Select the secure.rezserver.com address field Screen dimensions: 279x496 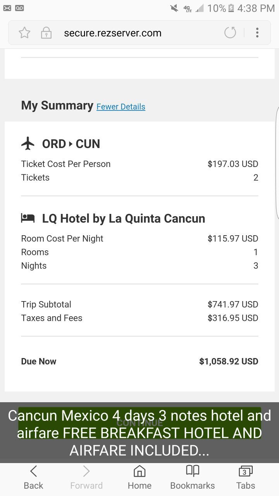[112, 33]
